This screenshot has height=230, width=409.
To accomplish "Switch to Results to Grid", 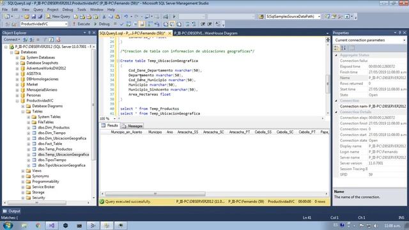I will [x=172, y=24].
